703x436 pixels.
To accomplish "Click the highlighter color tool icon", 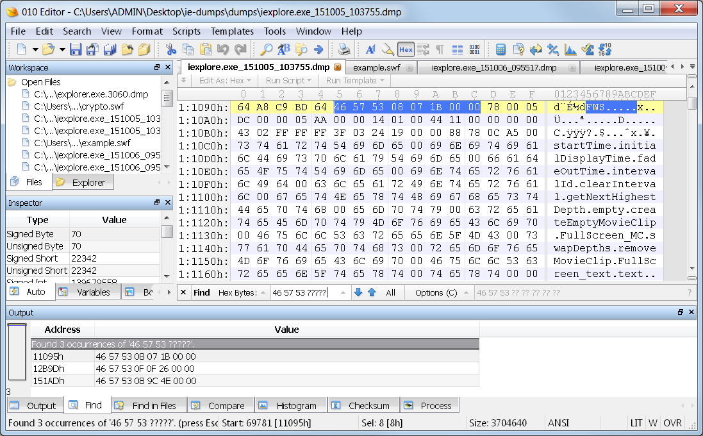I will coord(388,49).
